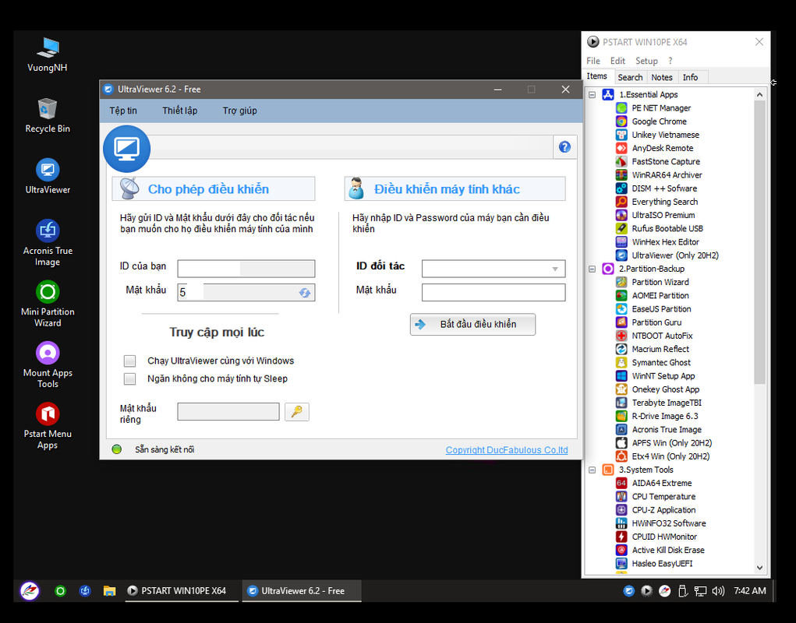Open the Pstart Menu Apps desktop icon
Image resolution: width=796 pixels, height=623 pixels.
(x=48, y=414)
